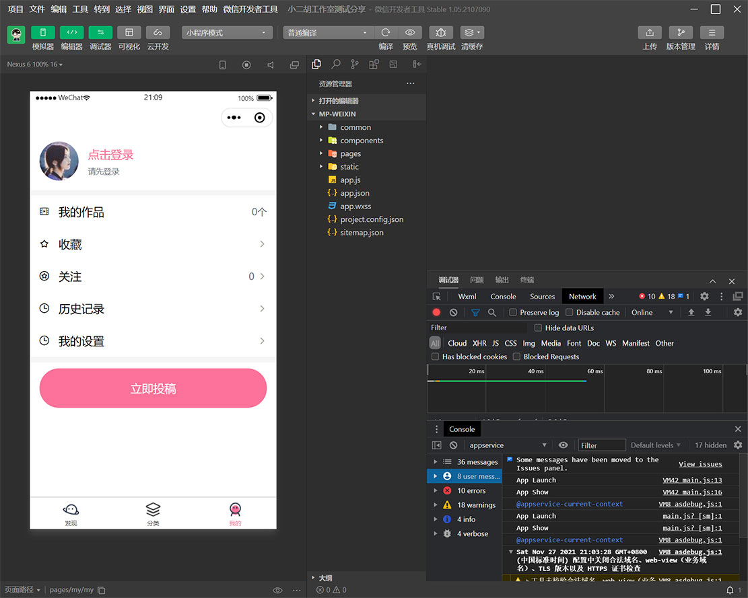
Task: Click the View issues link in Console
Action: coord(700,464)
